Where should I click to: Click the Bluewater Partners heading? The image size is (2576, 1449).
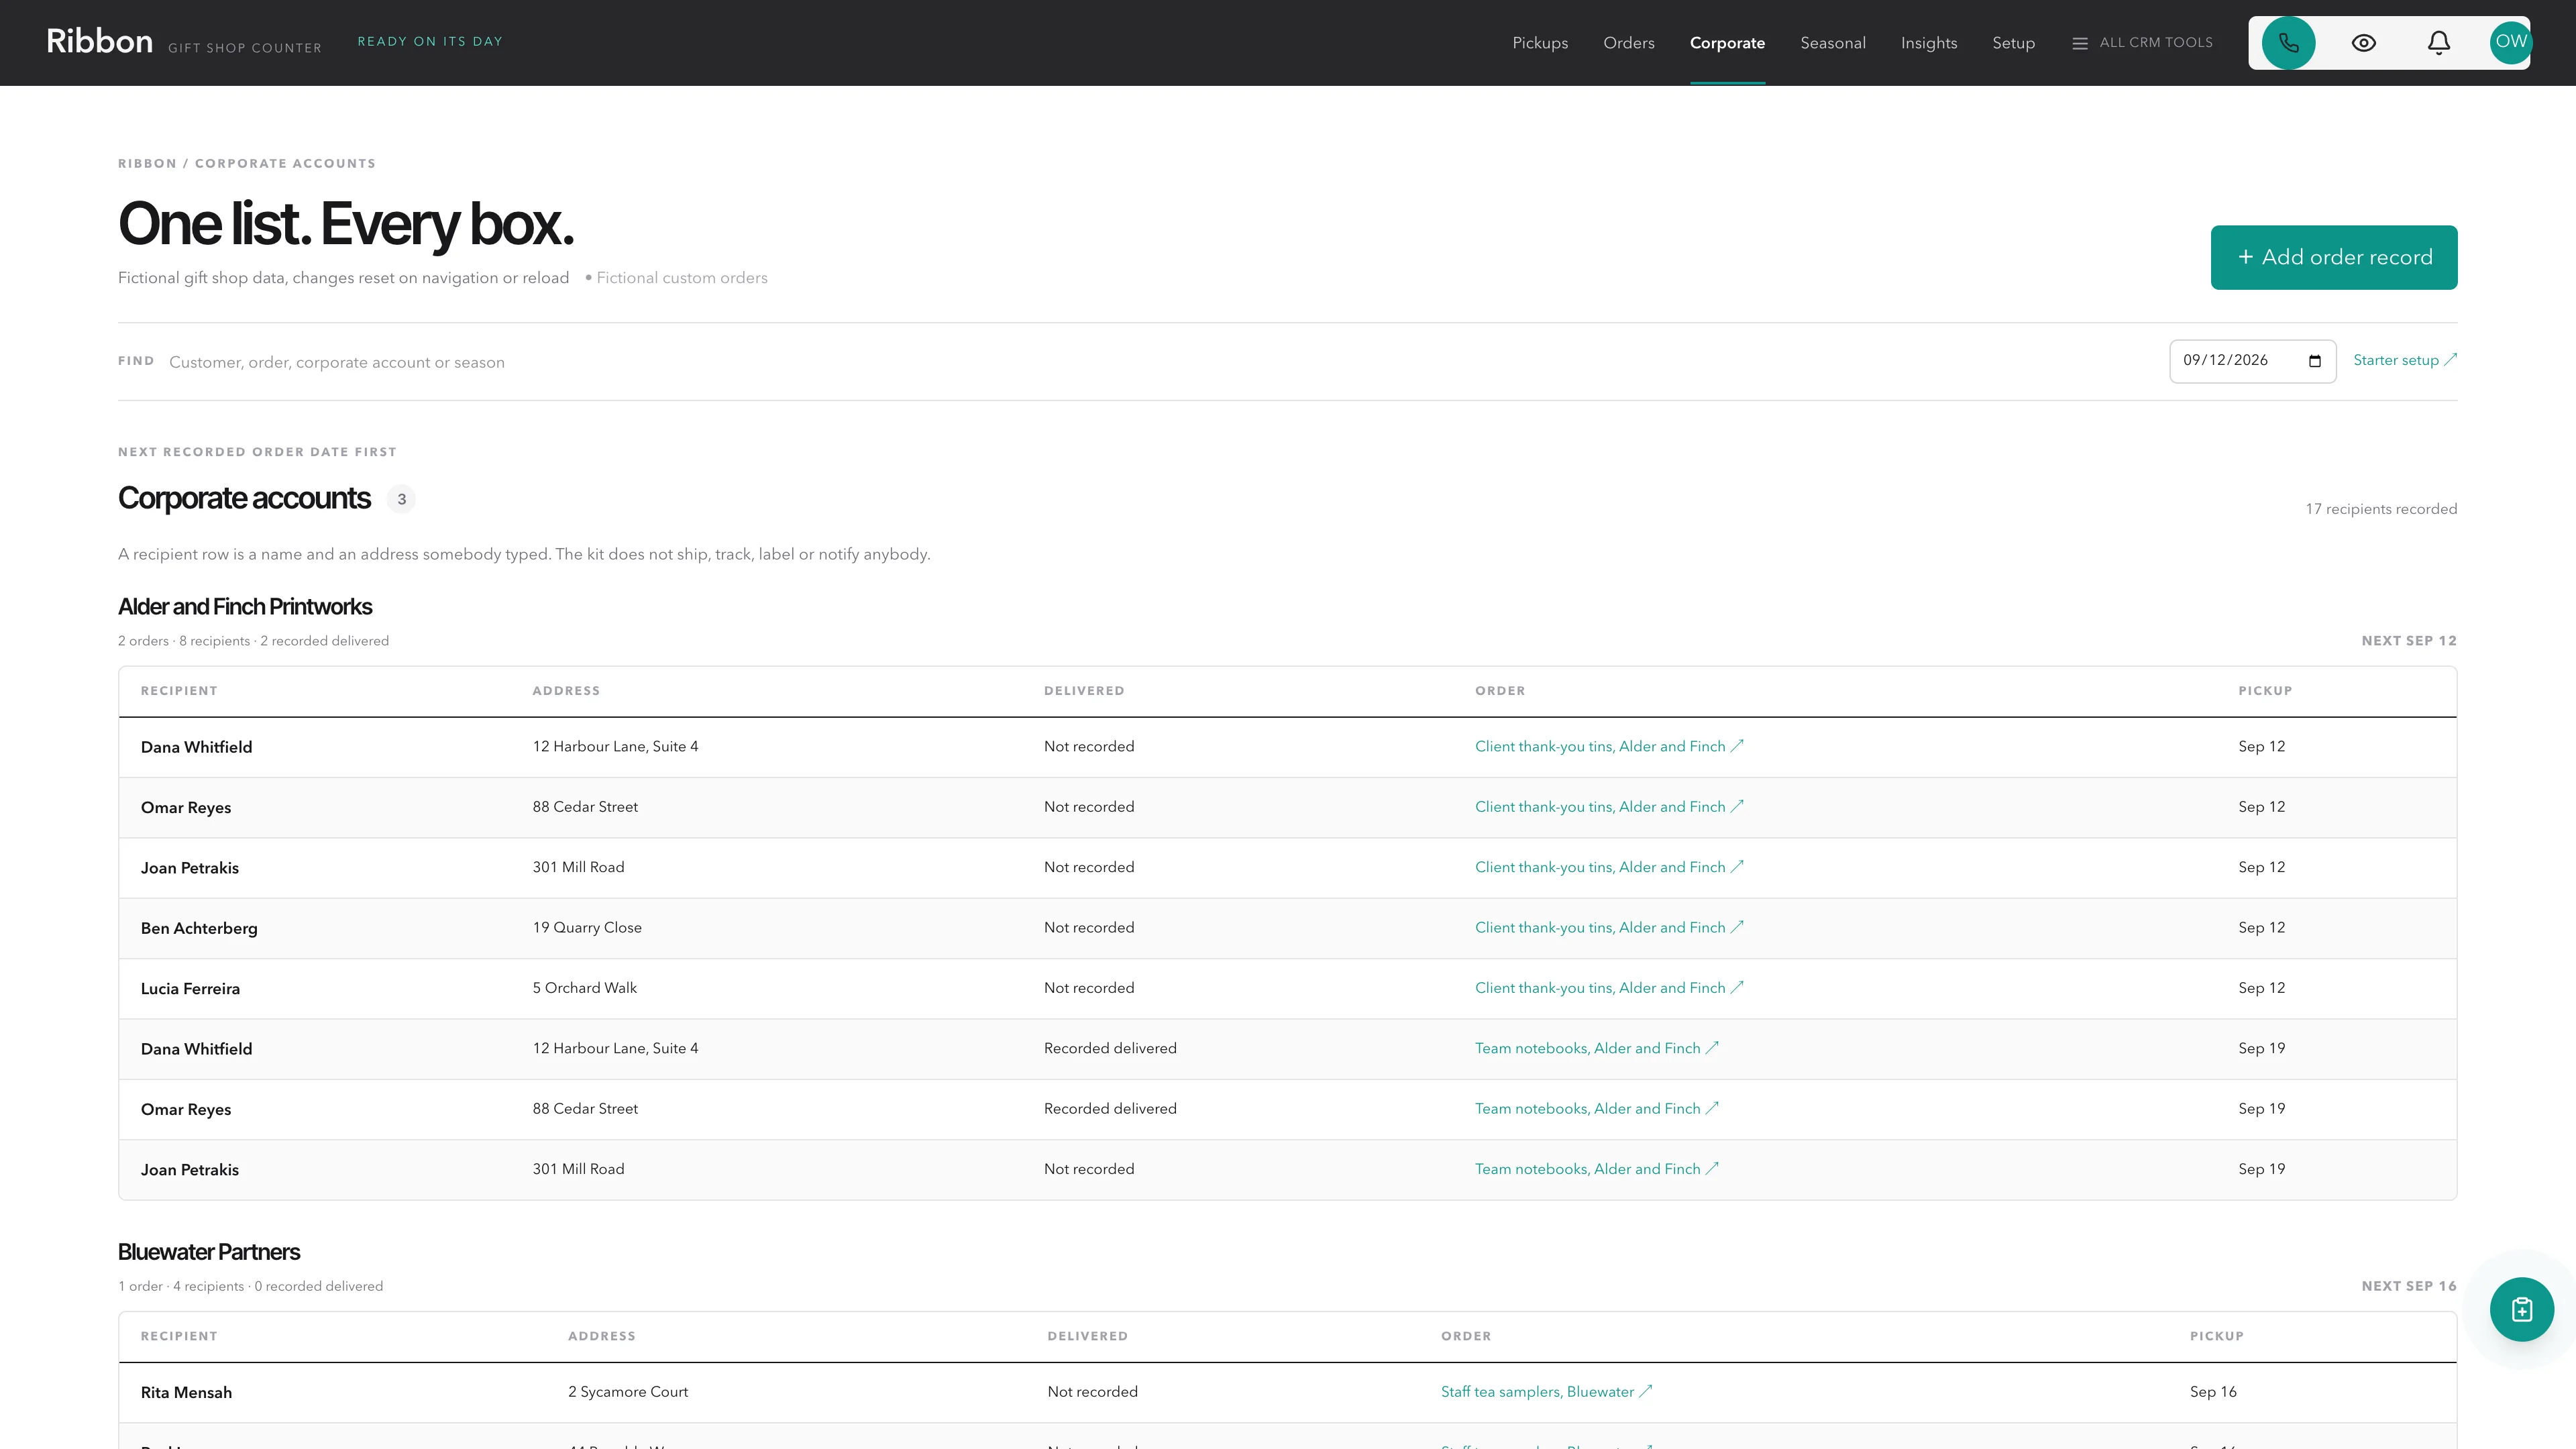209,1252
